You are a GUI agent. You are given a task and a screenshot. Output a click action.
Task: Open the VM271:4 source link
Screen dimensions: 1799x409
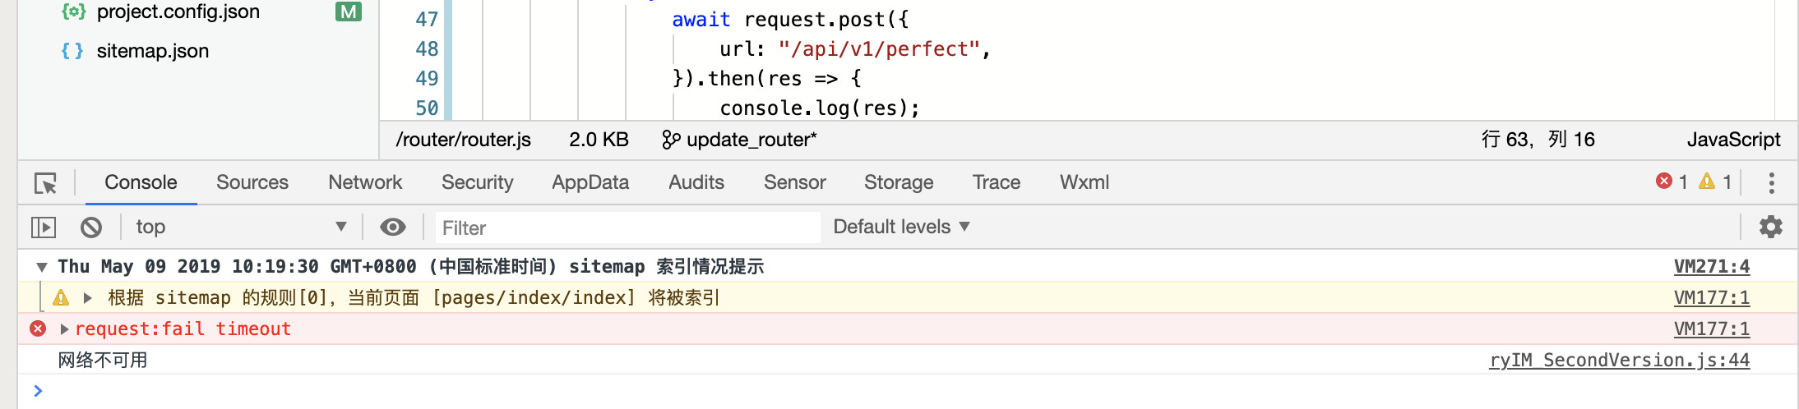pyautogui.click(x=1712, y=266)
